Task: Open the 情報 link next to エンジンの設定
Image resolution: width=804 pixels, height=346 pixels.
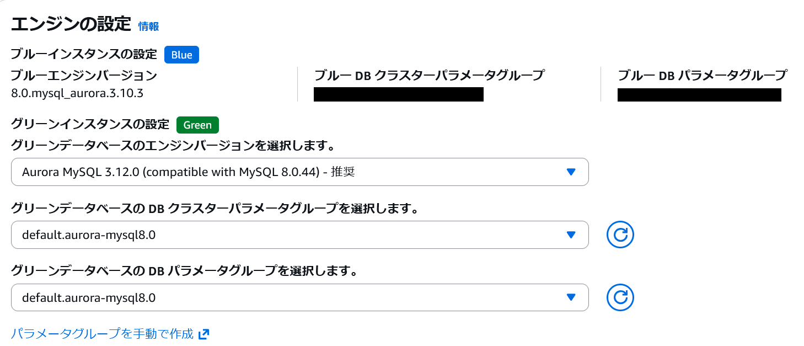Action: pyautogui.click(x=148, y=26)
